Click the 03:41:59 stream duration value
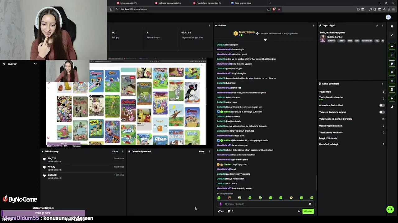 click(186, 33)
